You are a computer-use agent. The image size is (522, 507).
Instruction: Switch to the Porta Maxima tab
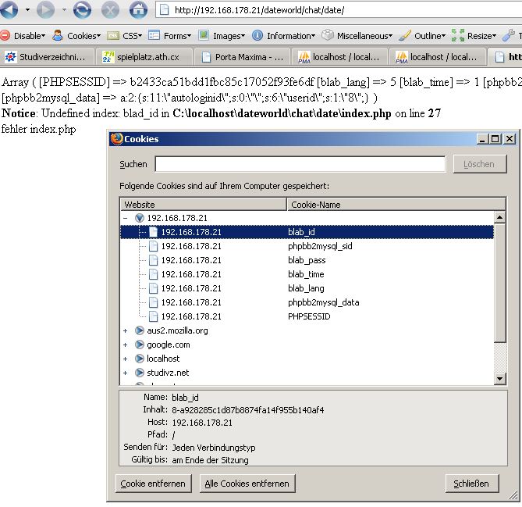(x=242, y=57)
